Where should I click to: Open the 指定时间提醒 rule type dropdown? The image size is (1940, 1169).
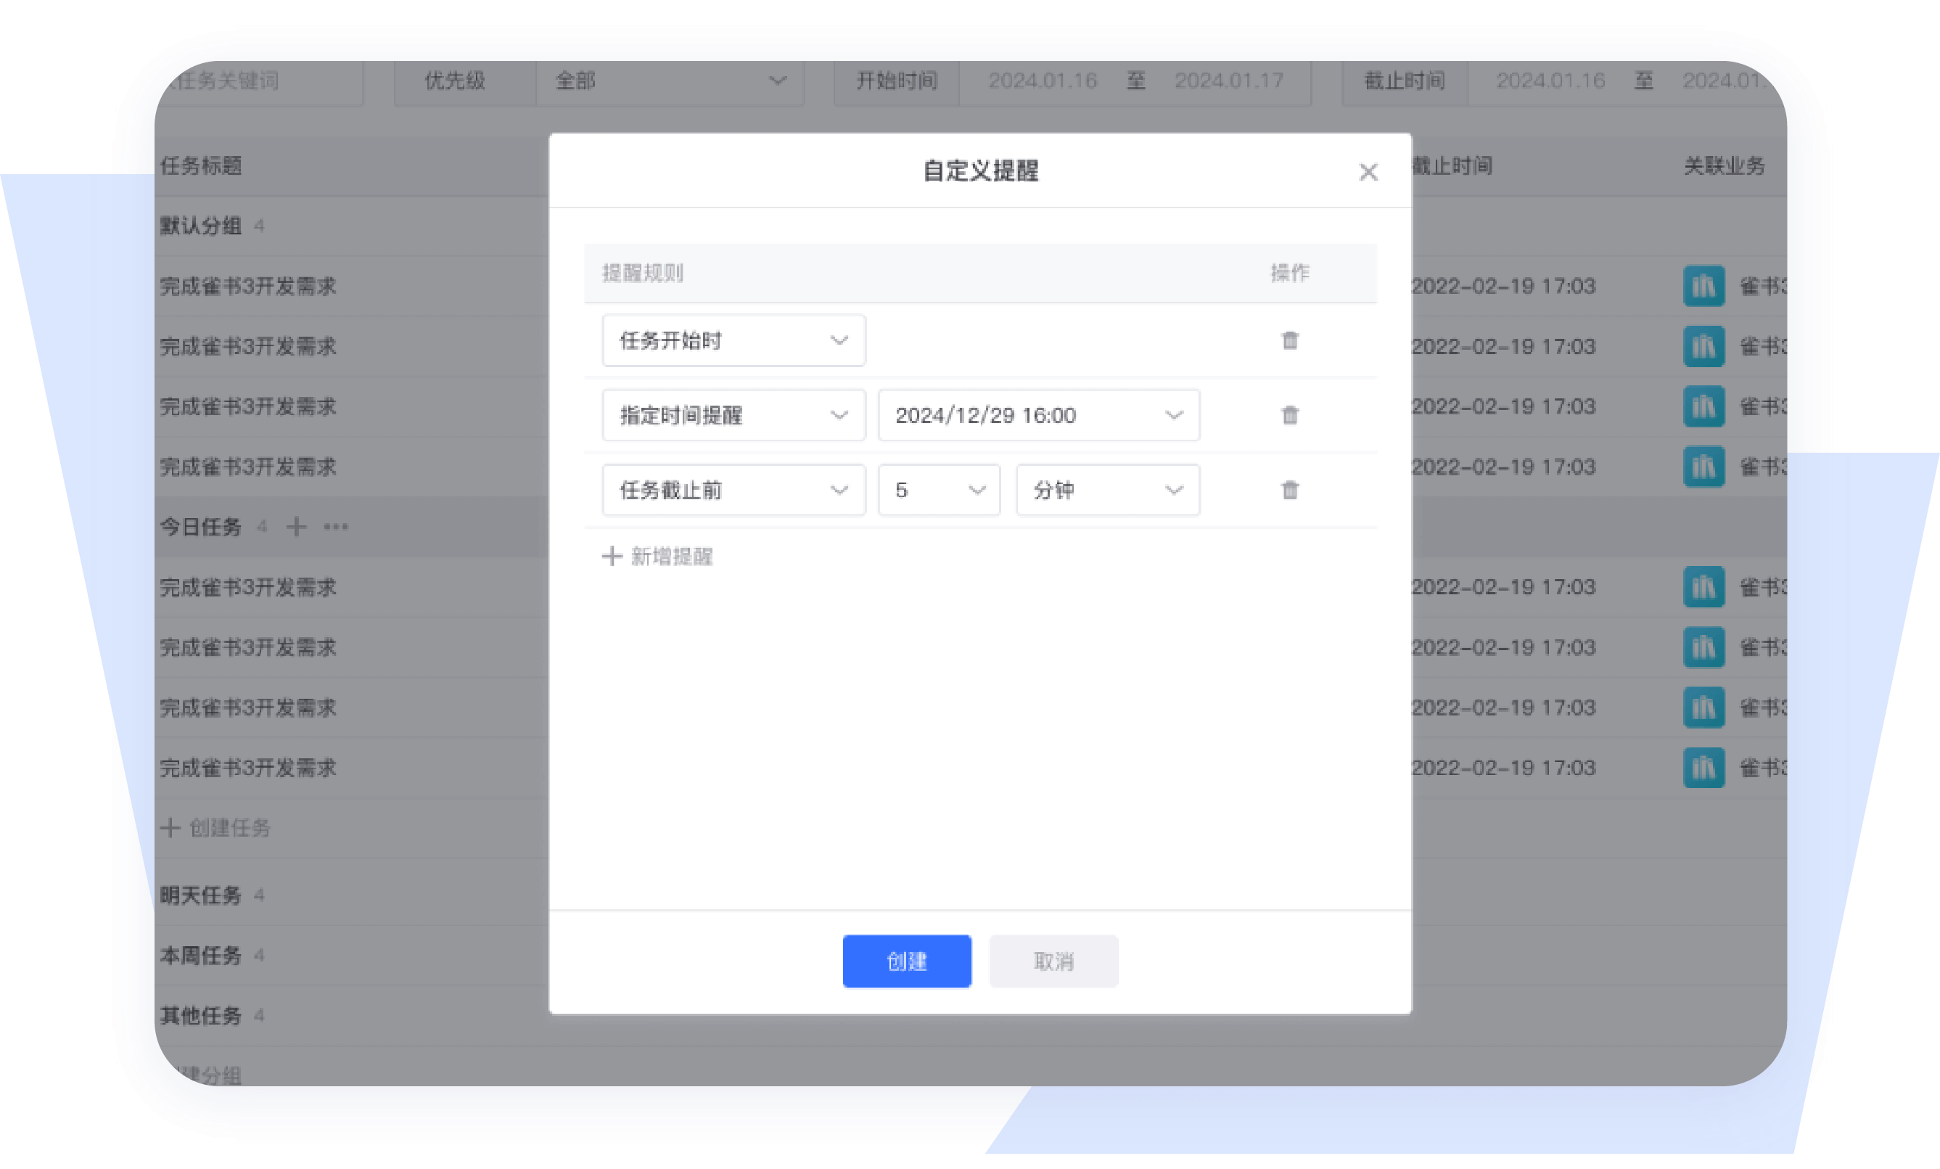733,415
